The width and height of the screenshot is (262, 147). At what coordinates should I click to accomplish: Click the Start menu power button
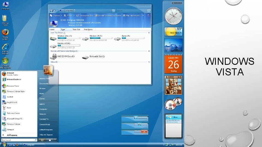(42, 140)
